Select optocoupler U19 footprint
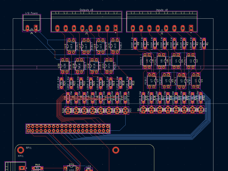This screenshot has width=228, height=171. pyautogui.click(x=71, y=46)
